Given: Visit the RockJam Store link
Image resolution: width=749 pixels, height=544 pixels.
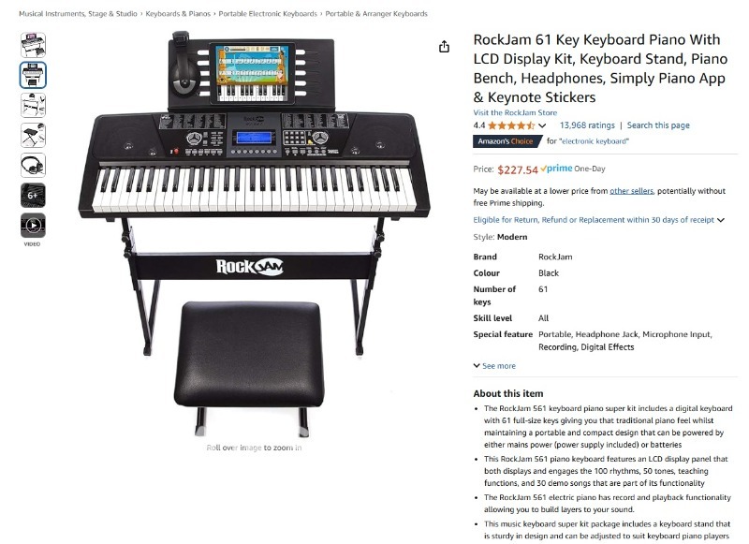Looking at the screenshot, I should 515,112.
